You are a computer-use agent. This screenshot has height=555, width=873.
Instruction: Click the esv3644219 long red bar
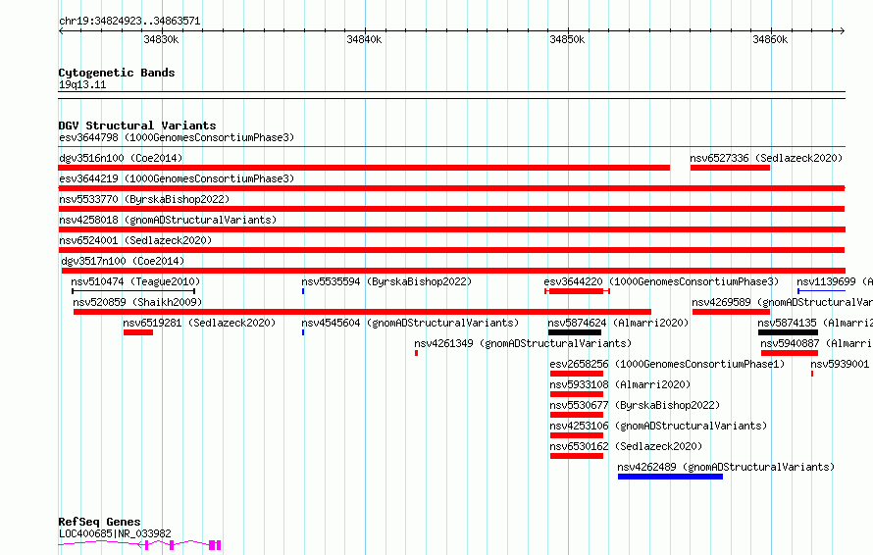pos(451,188)
